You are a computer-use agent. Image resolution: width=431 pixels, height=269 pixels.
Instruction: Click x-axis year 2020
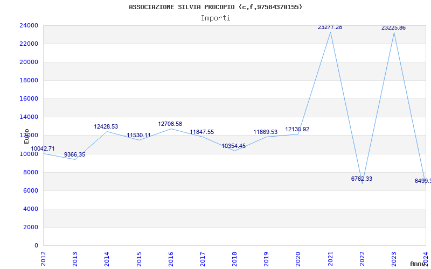[298, 259]
